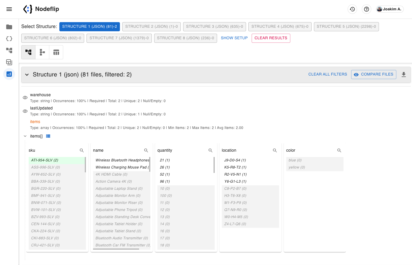This screenshot has height=265, width=412.
Task: Switch to the table/column view mode
Action: pos(56,52)
